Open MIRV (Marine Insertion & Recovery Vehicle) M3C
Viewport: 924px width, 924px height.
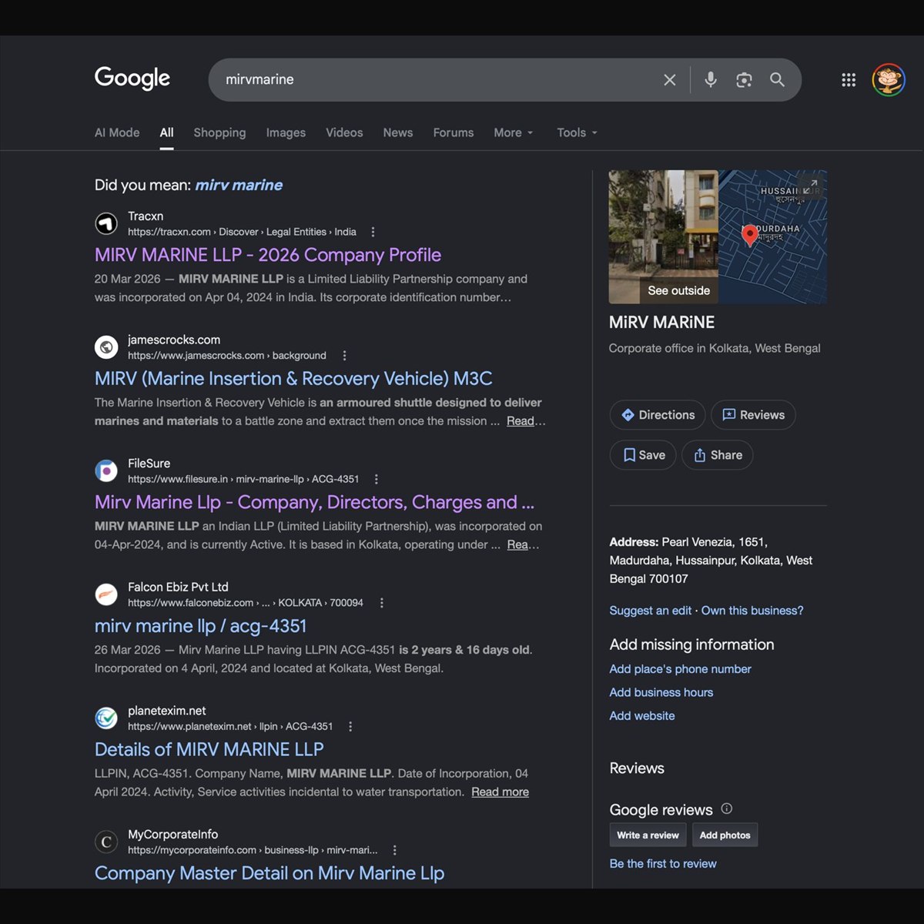point(293,379)
